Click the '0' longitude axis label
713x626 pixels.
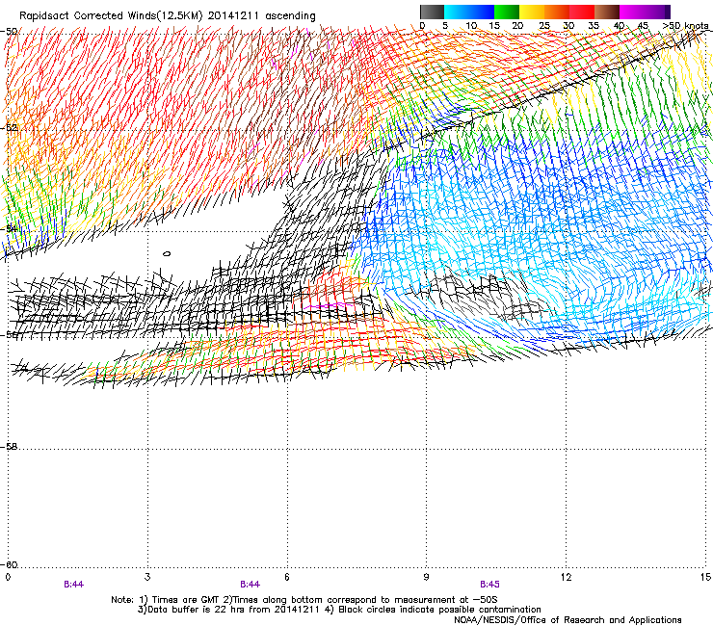[8, 577]
